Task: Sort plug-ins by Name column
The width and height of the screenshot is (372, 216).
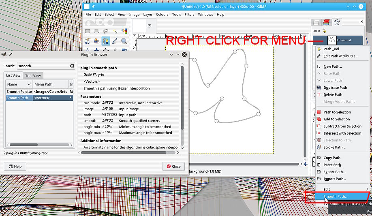Action: coord(18,84)
